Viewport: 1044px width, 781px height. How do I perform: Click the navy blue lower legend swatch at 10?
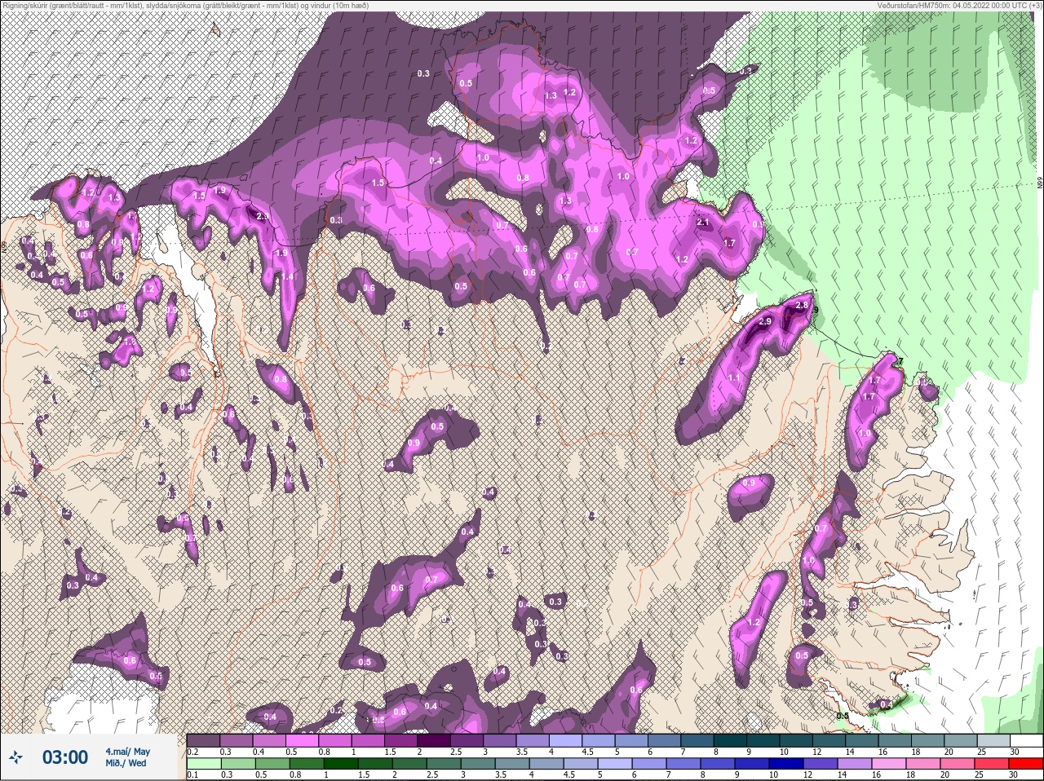[786, 764]
